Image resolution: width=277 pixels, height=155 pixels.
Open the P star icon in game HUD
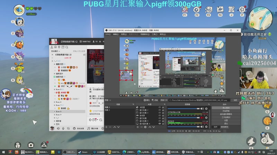point(242,10)
